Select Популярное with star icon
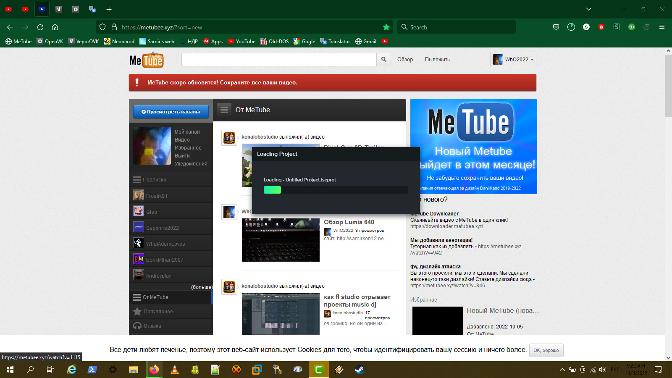This screenshot has width=672, height=378. pos(171,312)
